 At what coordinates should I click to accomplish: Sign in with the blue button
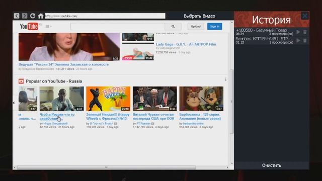coord(215,27)
